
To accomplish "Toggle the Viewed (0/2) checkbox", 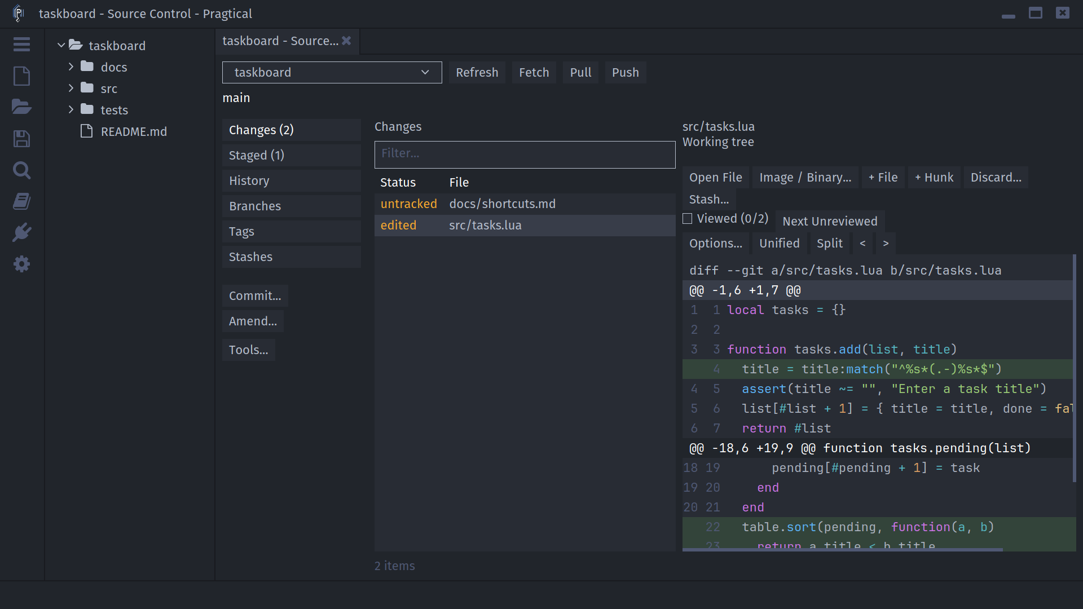I will 687,219.
